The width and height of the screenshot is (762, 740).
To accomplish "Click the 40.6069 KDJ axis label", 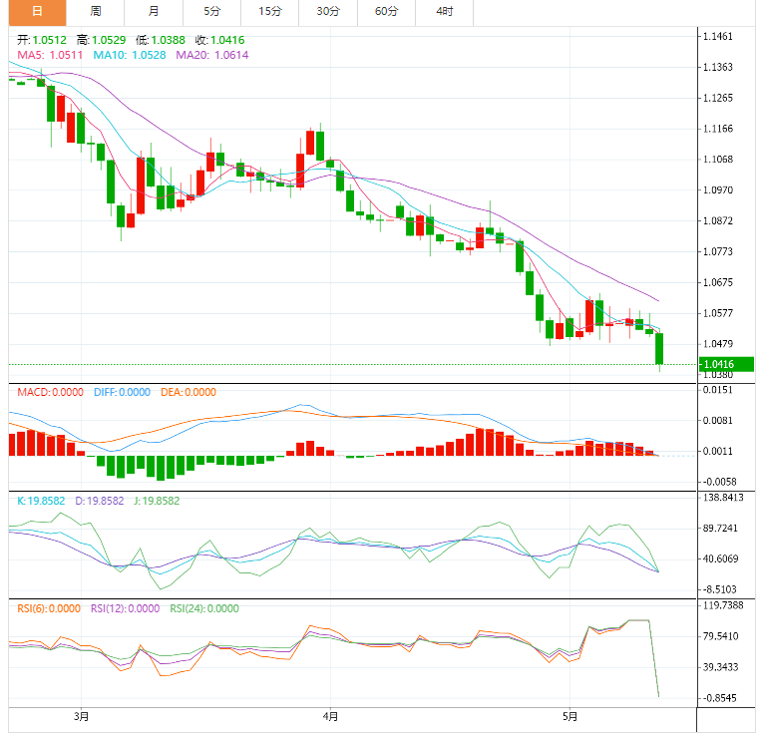I will click(x=721, y=559).
